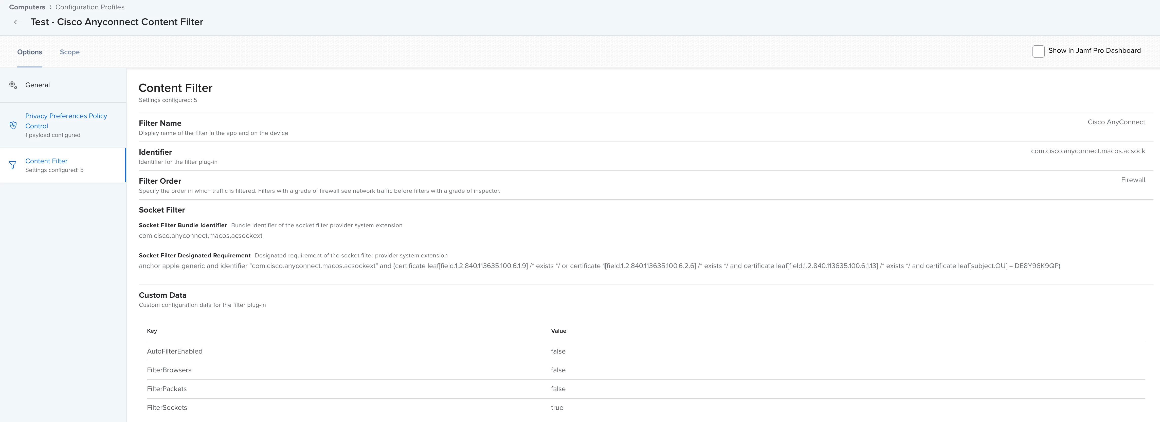Click the Value column header
Viewport: 1160px width, 422px height.
point(558,330)
